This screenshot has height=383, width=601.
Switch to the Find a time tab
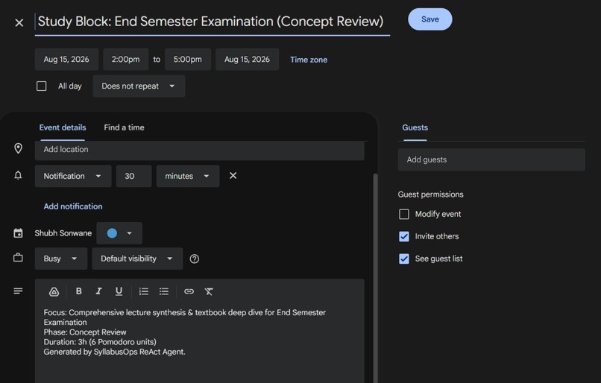pyautogui.click(x=125, y=127)
